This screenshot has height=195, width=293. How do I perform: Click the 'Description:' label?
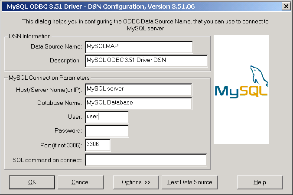(65, 61)
